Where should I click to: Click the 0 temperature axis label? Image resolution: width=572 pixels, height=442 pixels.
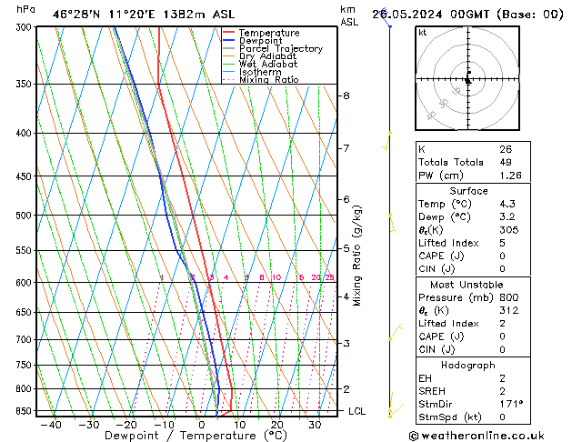point(202,426)
